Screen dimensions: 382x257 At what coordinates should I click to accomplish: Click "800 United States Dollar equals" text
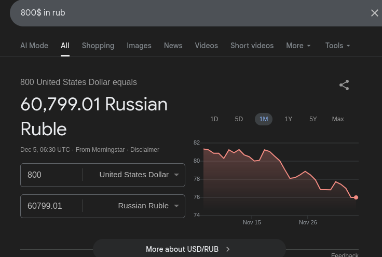point(78,82)
